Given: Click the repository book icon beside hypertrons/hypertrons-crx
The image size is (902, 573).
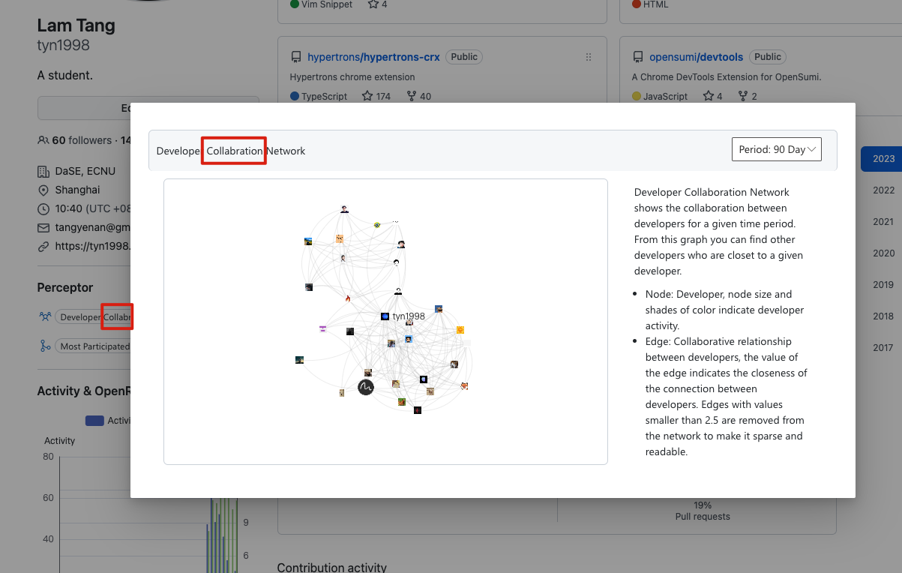Looking at the screenshot, I should tap(296, 56).
